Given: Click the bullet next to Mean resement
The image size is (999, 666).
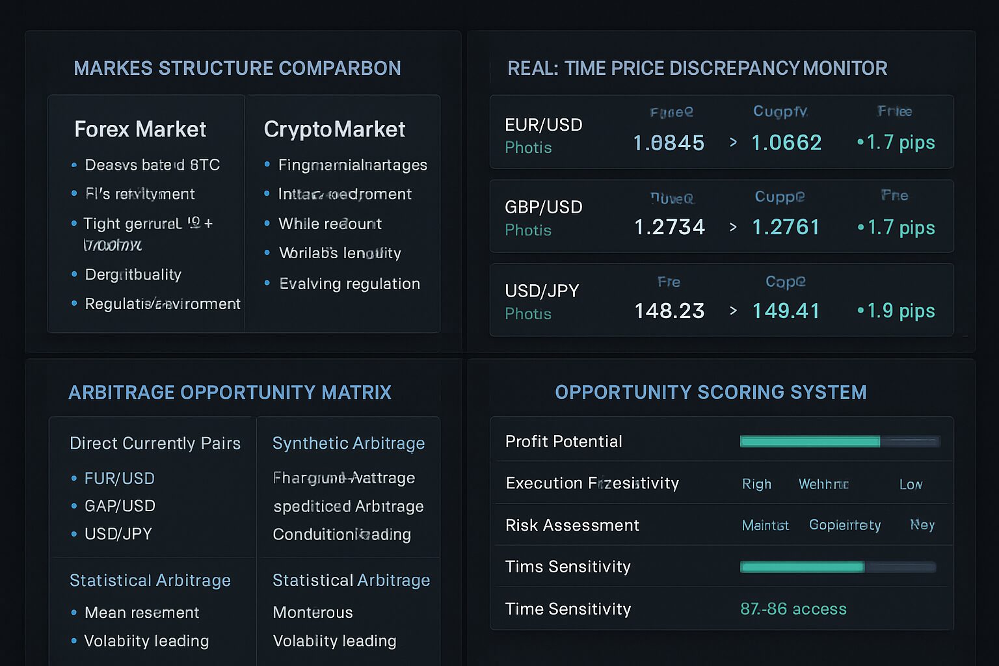Looking at the screenshot, I should tap(74, 613).
